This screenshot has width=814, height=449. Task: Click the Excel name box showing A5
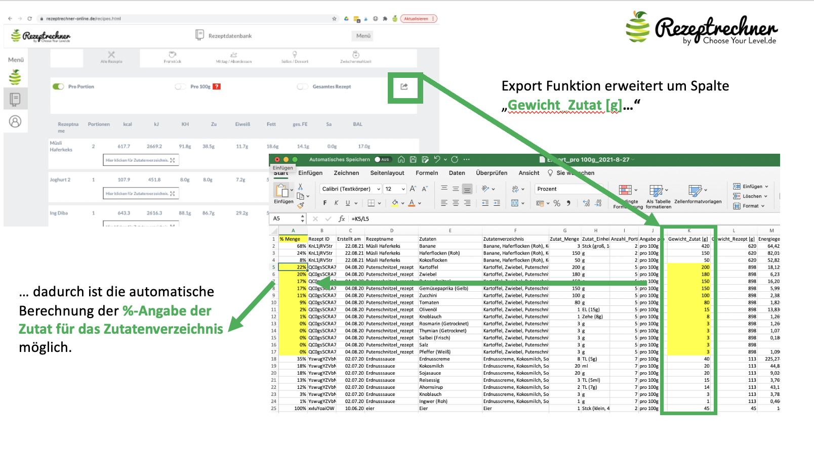tap(288, 218)
